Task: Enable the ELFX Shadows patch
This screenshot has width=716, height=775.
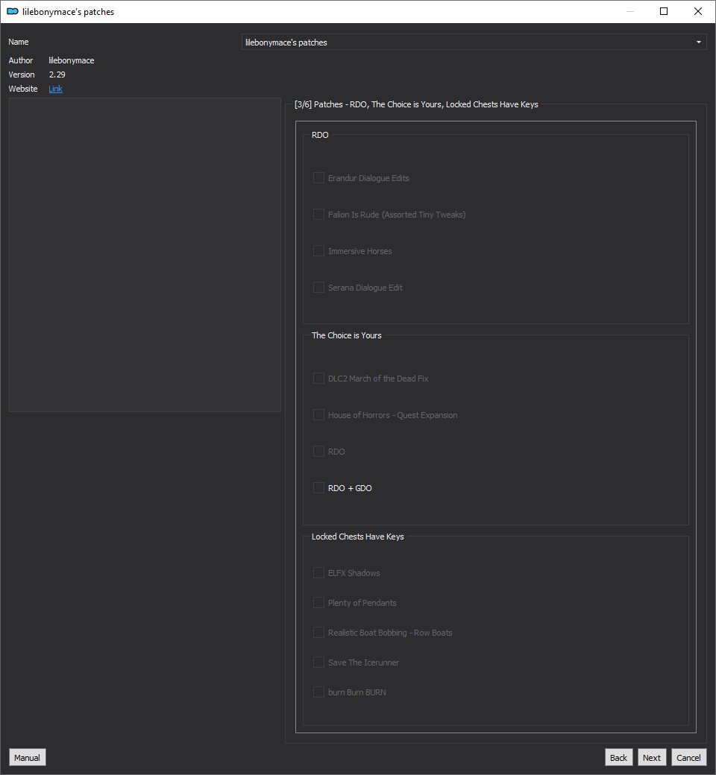Action: click(319, 573)
